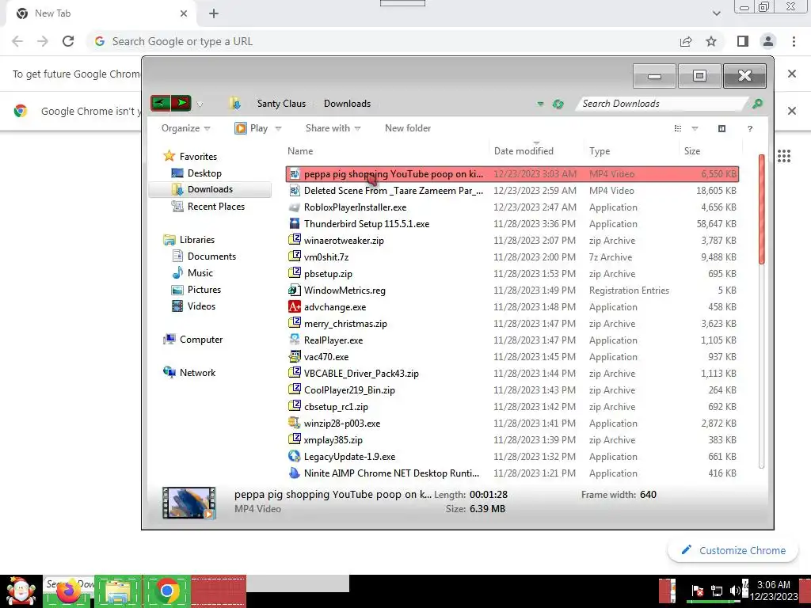
Task: Click the green Forward arrow in Explorer
Action: coord(181,103)
